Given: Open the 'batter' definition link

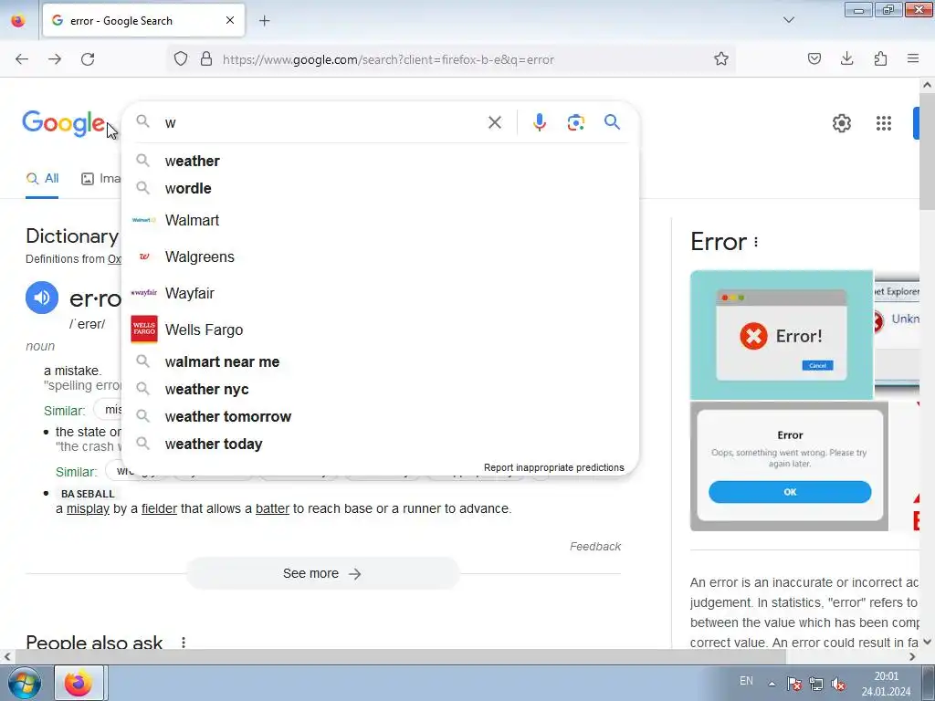Looking at the screenshot, I should [272, 508].
